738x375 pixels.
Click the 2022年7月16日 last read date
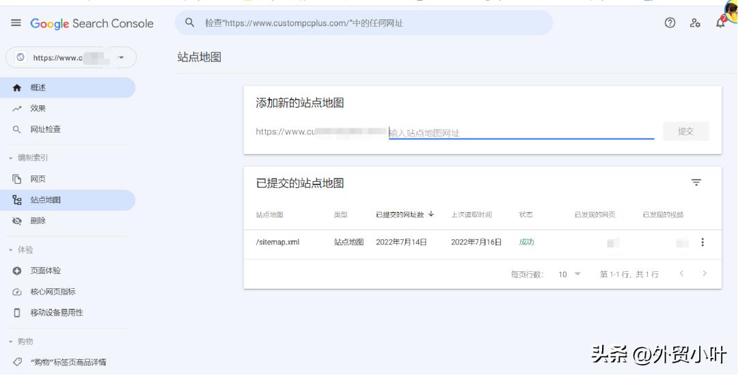476,242
